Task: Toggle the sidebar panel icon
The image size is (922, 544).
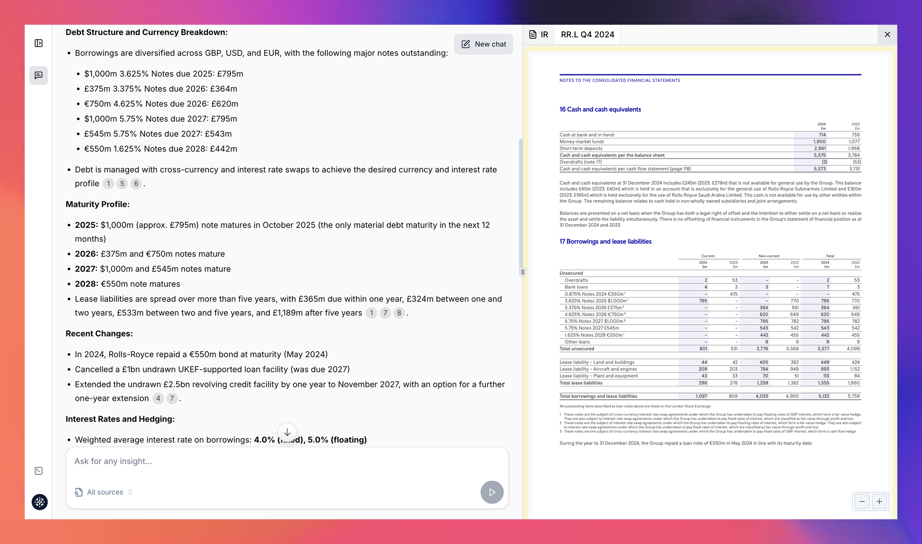Action: tap(39, 43)
